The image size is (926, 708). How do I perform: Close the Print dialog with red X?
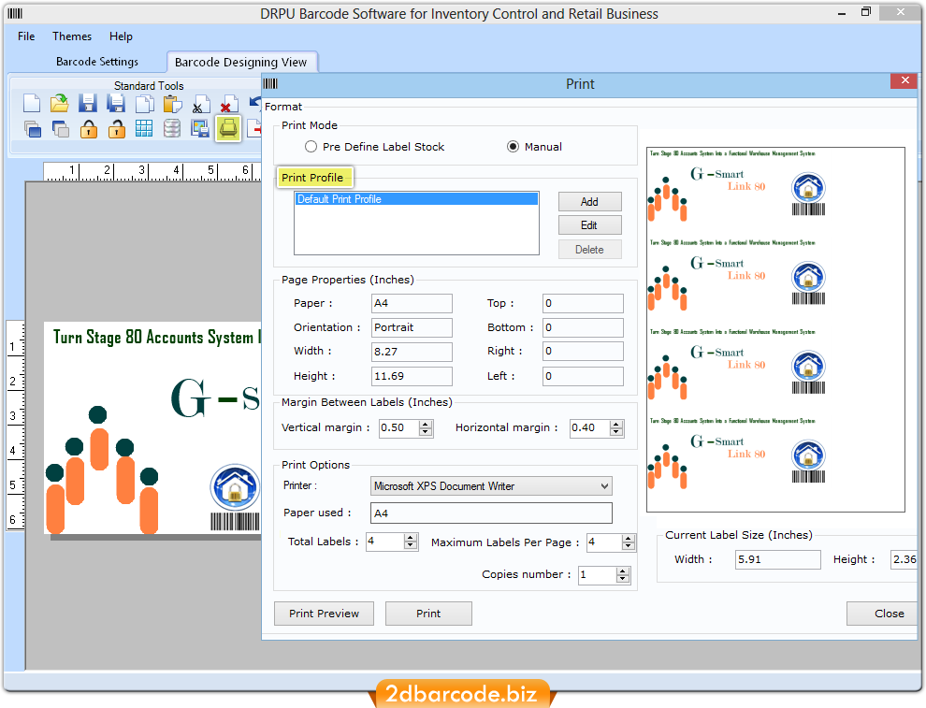(x=904, y=80)
